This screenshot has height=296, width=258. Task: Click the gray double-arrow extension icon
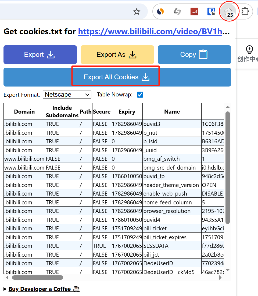177,12
